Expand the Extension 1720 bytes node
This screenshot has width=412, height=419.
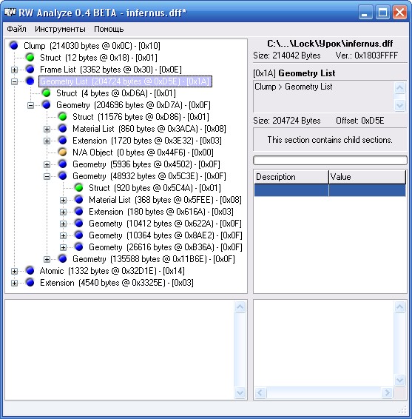point(47,141)
